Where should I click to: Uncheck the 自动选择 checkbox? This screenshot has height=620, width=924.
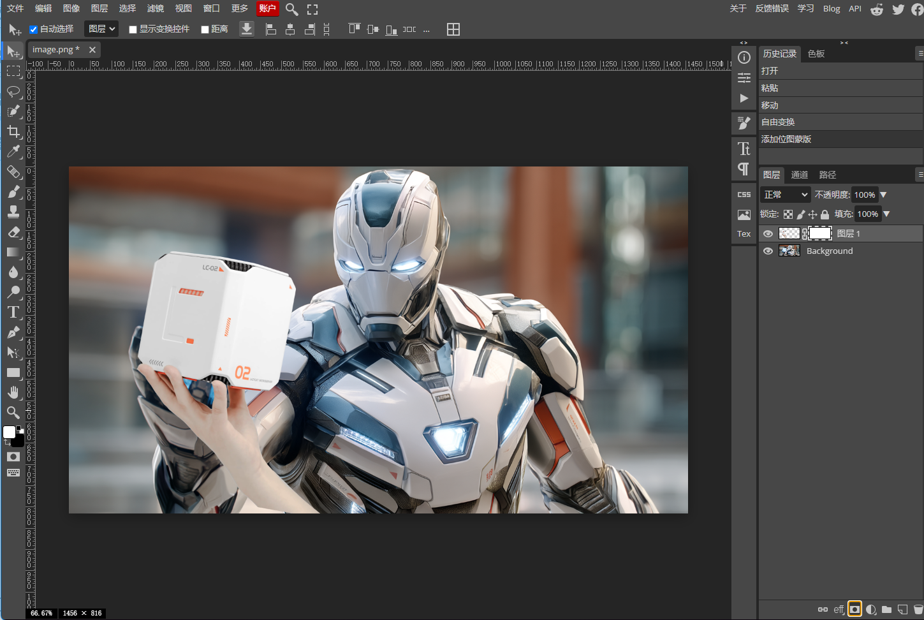point(33,29)
